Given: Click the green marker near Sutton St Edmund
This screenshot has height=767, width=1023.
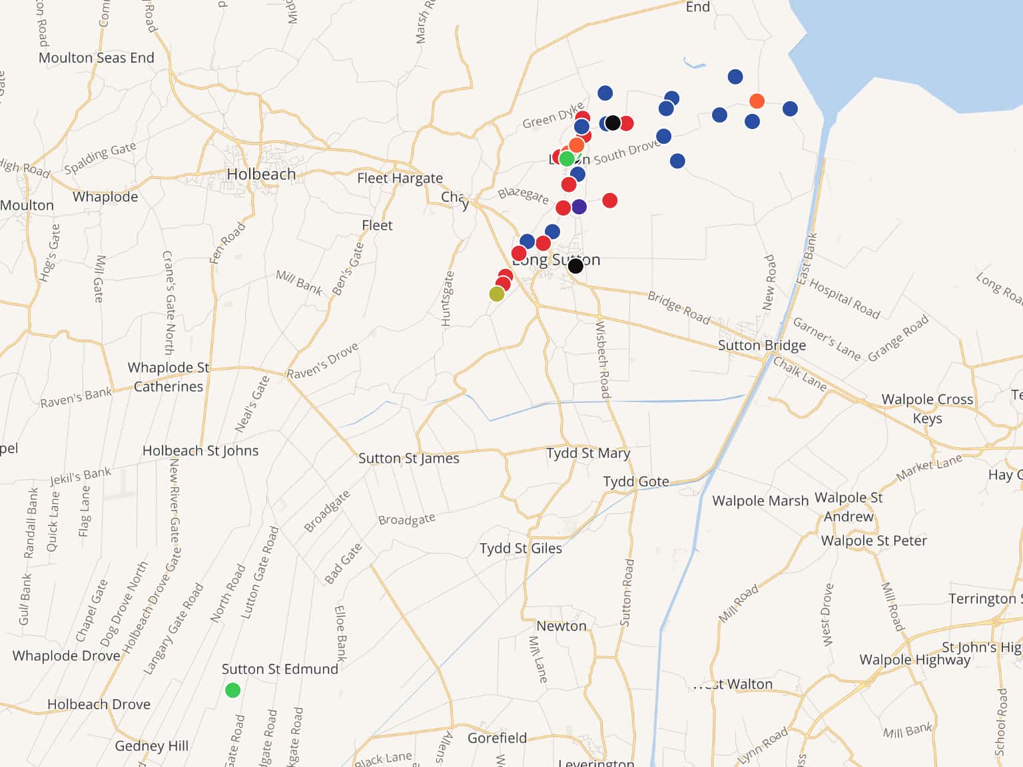Looking at the screenshot, I should (x=232, y=690).
